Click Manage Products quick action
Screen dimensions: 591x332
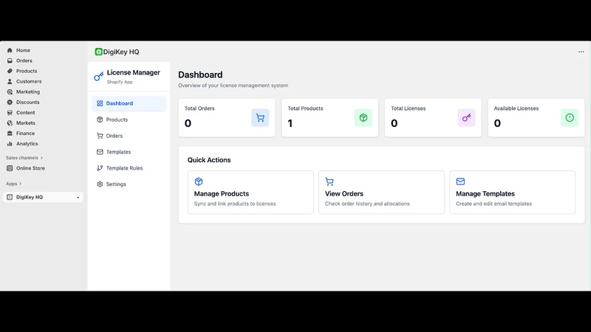pos(250,193)
